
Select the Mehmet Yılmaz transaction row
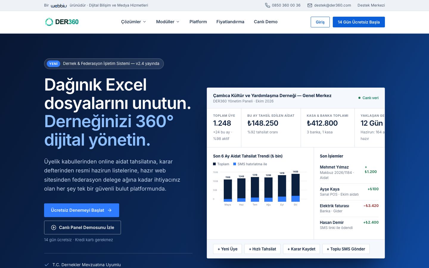349,172
